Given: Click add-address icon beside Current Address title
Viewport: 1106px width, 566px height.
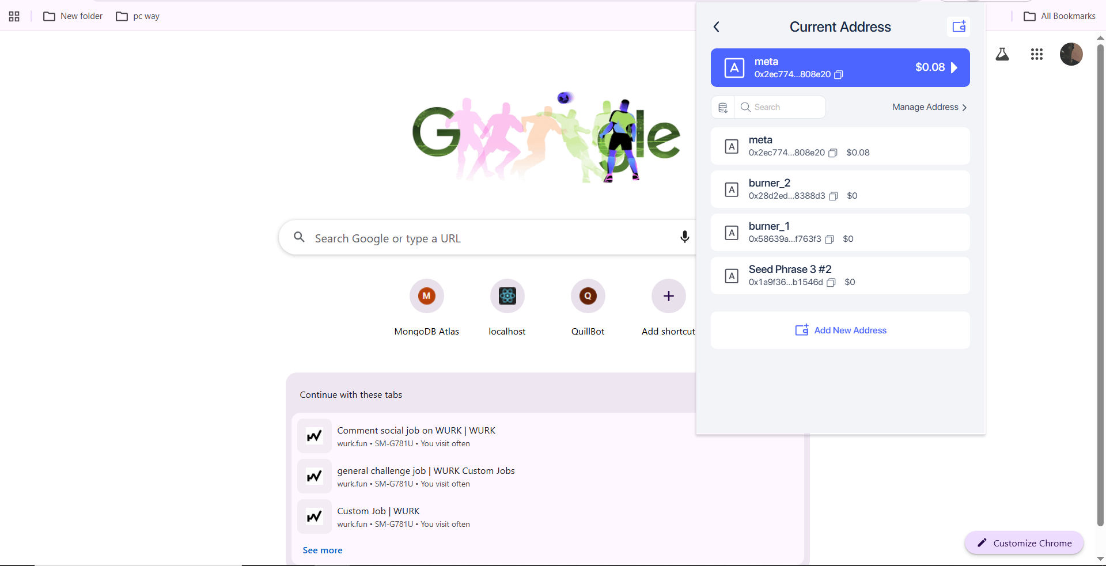Looking at the screenshot, I should pyautogui.click(x=959, y=26).
